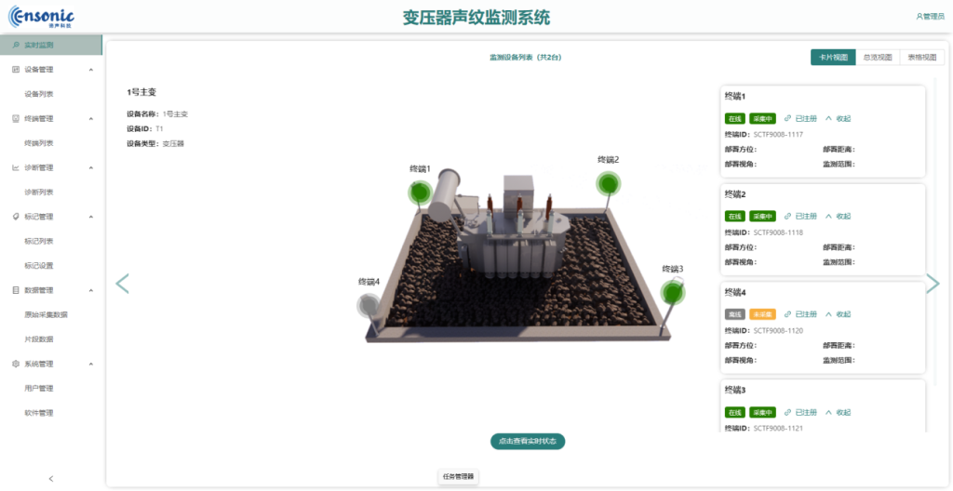
Task: Click 采集中 badge on 终端1 card
Action: (x=763, y=118)
